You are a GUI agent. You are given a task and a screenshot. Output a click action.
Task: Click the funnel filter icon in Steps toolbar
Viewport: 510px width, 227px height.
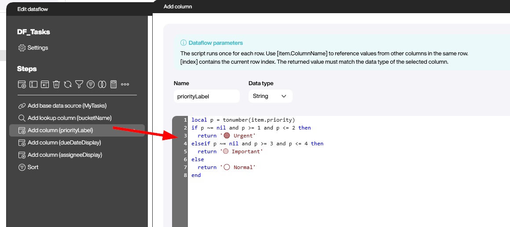[79, 84]
